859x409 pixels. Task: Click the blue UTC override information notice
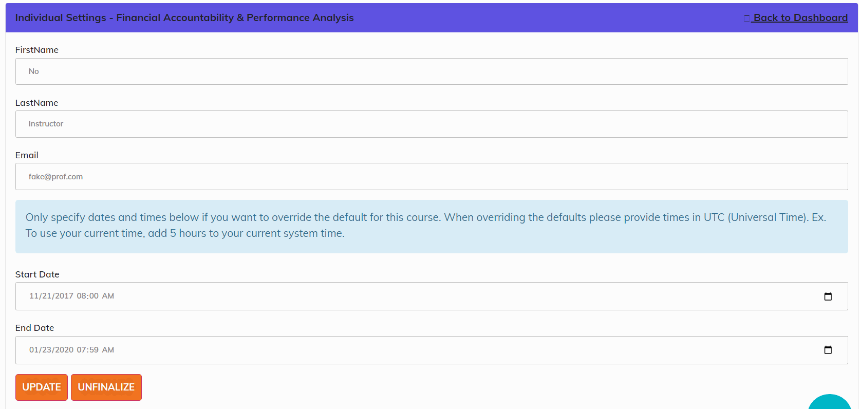[432, 227]
